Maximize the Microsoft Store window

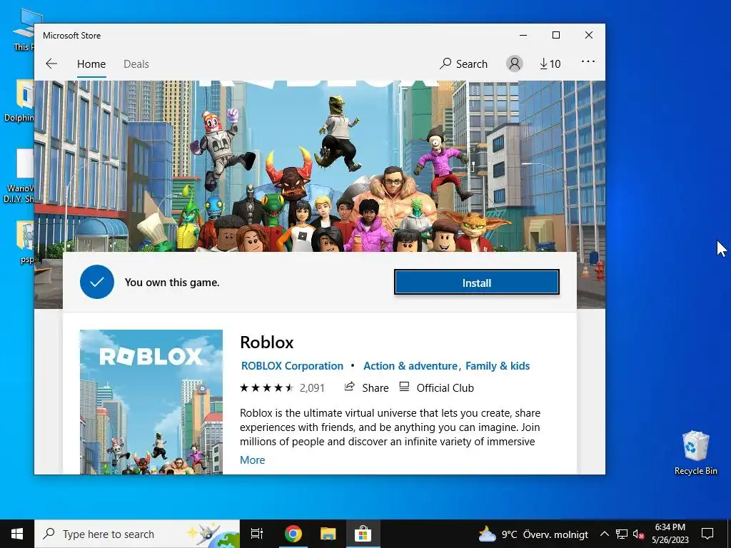tap(555, 36)
